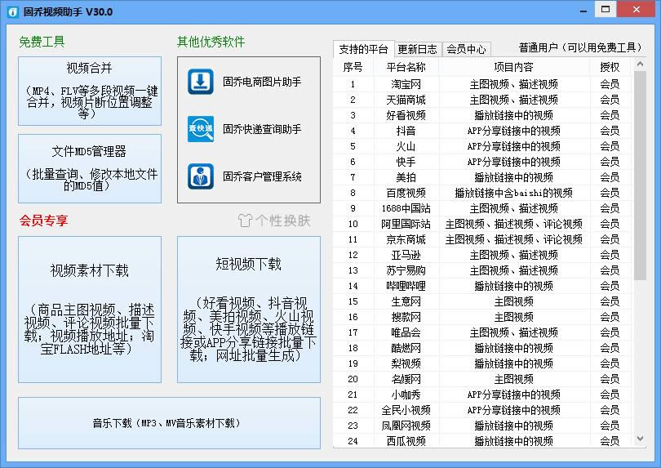This screenshot has width=661, height=468.
Task: Switch to the 会员中心 tab
Action: pos(466,49)
